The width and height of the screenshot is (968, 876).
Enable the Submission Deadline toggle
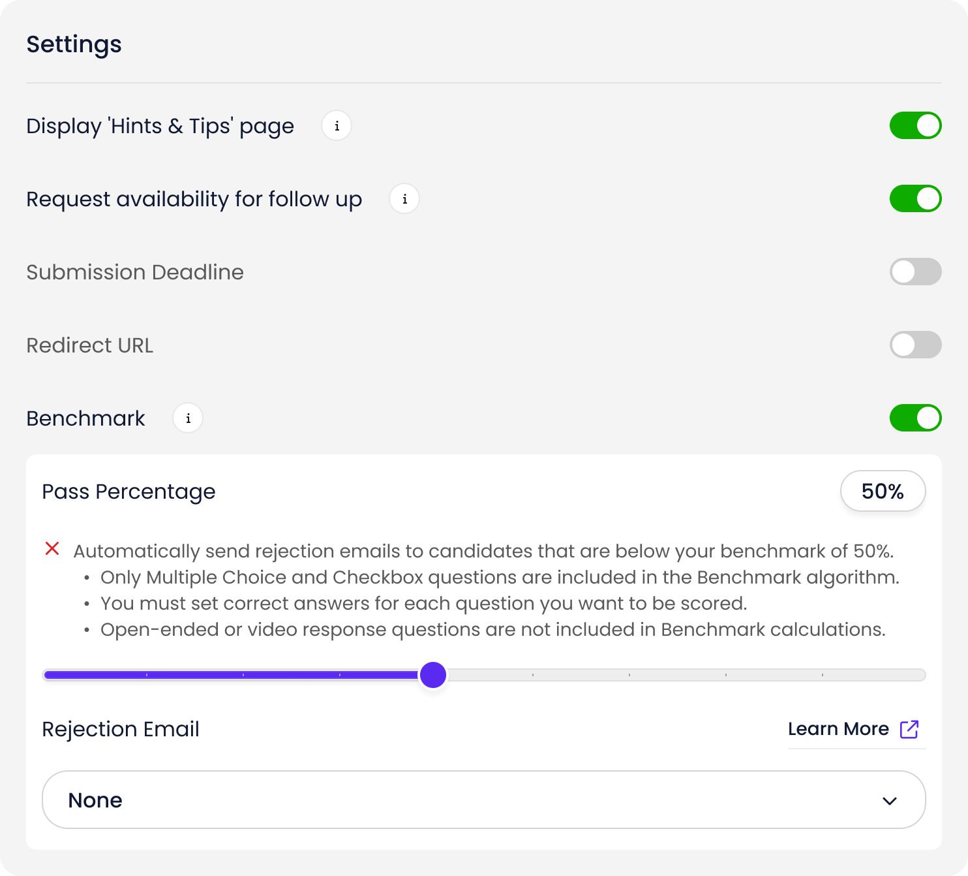tap(915, 272)
